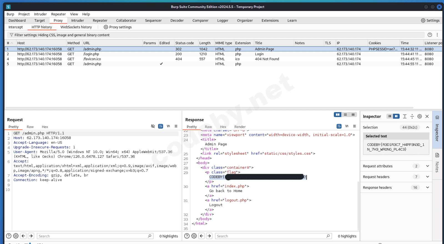The image size is (444, 244).
Task: Close the Inspector panel
Action: (427, 116)
